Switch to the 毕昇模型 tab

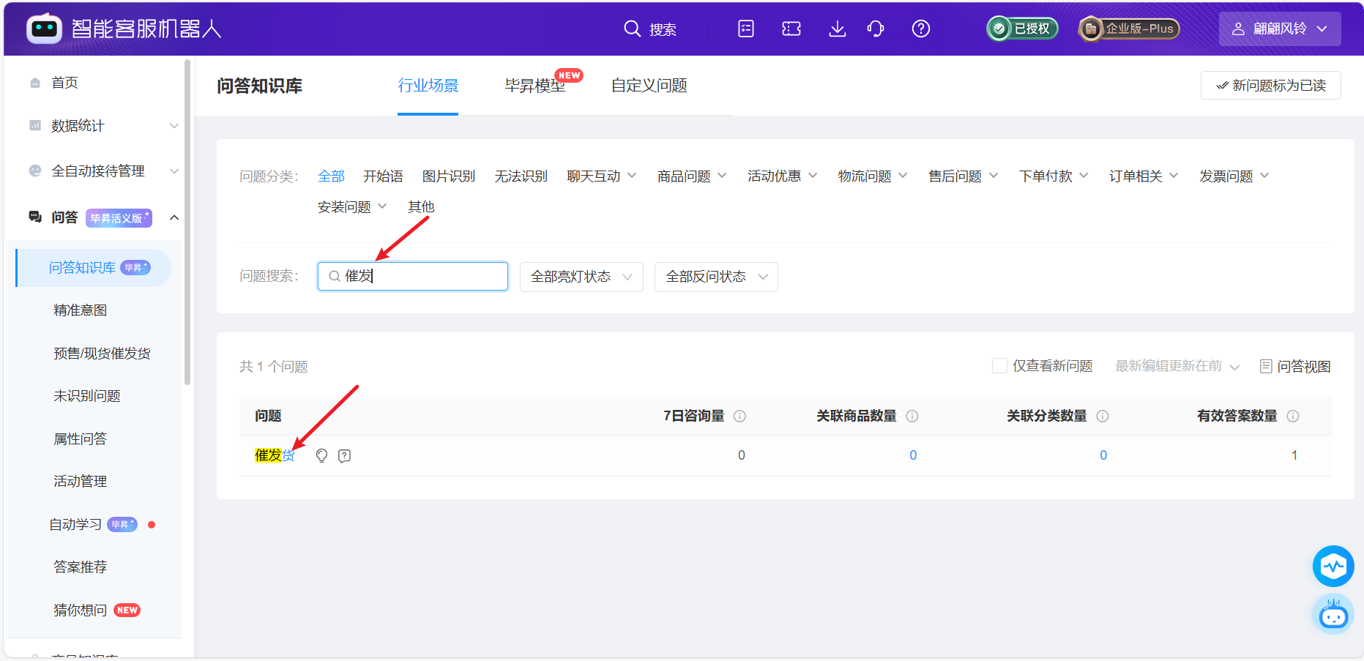click(x=535, y=86)
